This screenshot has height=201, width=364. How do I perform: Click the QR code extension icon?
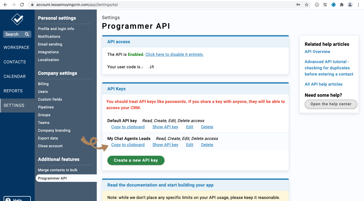(325, 5)
